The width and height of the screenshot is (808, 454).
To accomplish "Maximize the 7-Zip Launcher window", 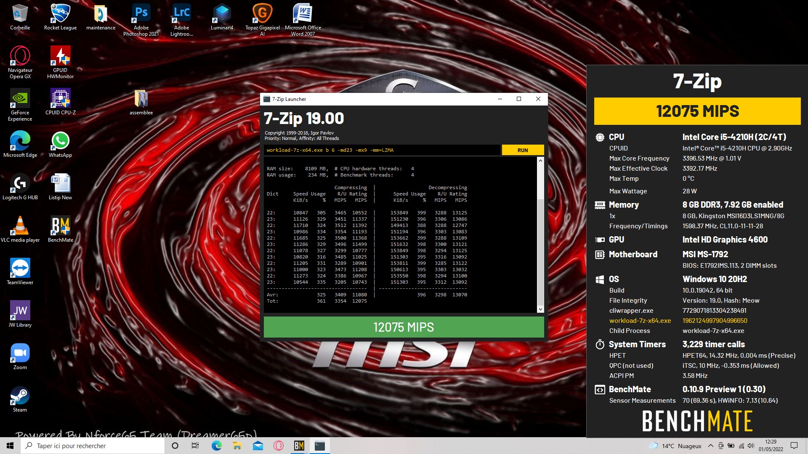I will [x=519, y=99].
